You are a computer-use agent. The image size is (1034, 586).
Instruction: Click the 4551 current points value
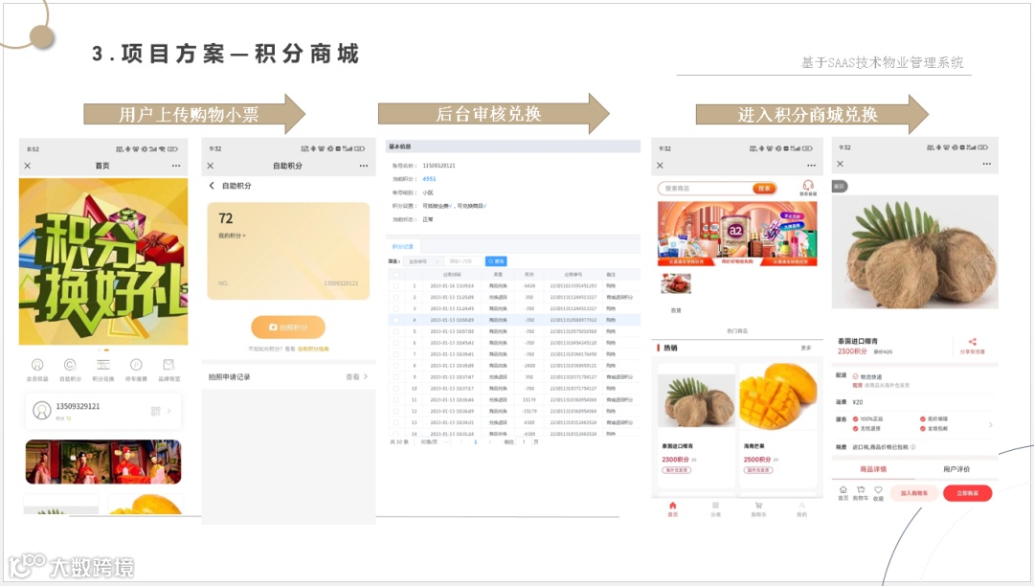tap(429, 179)
